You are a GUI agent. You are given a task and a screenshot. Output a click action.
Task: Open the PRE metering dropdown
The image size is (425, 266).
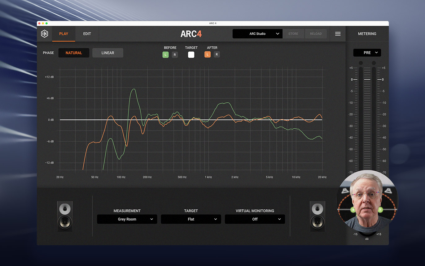[x=367, y=53]
